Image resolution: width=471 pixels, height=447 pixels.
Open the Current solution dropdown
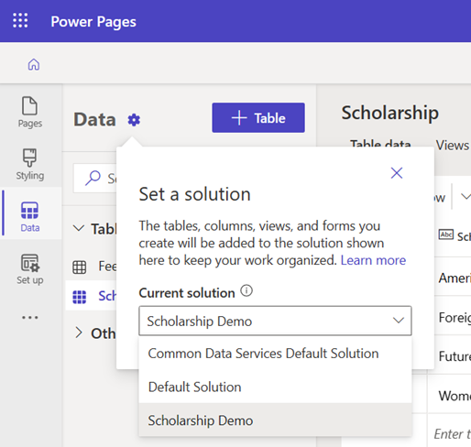click(275, 321)
